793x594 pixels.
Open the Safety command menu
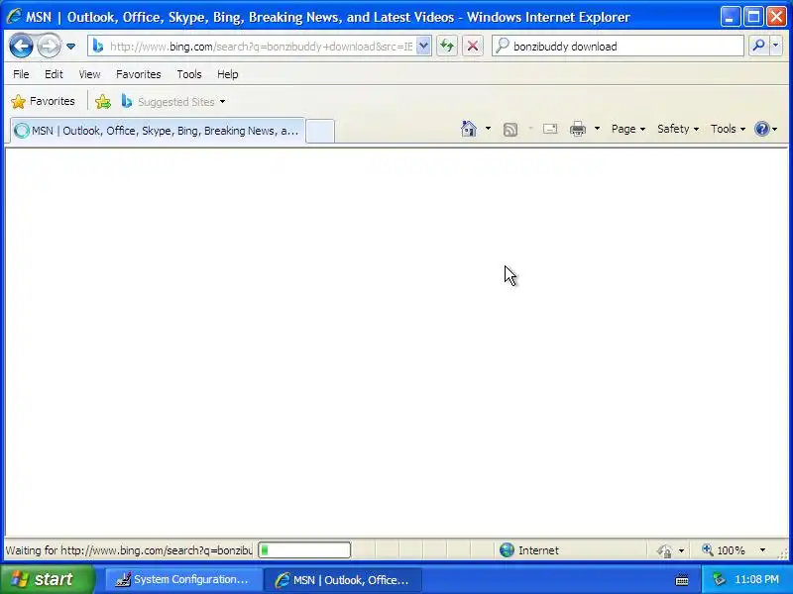tap(678, 129)
